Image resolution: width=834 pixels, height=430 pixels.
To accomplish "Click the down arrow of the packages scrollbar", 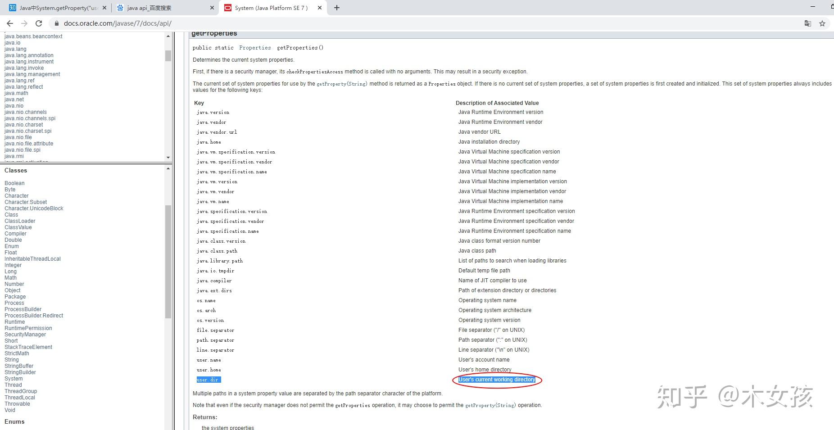I will pyautogui.click(x=168, y=157).
